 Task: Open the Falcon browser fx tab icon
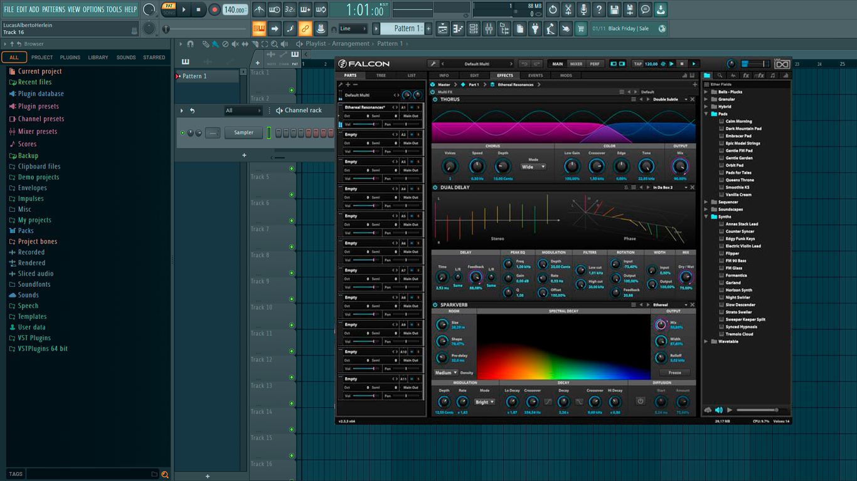746,75
